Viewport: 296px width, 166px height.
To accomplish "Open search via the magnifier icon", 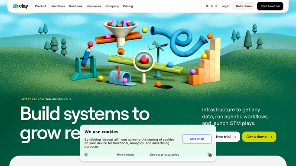I will click(216, 6).
